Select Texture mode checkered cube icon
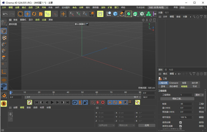207x132 pixels. (x=4, y=38)
